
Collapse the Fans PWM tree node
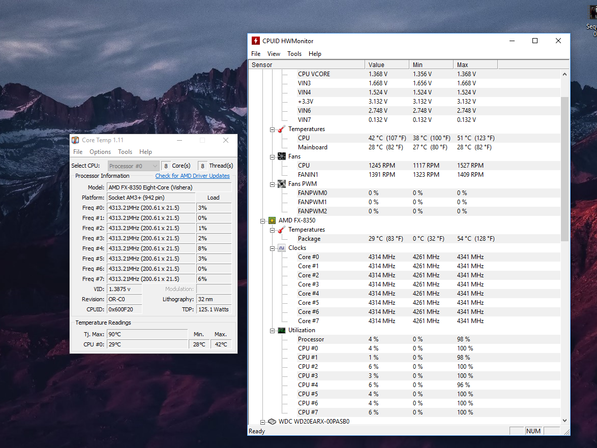tap(272, 184)
